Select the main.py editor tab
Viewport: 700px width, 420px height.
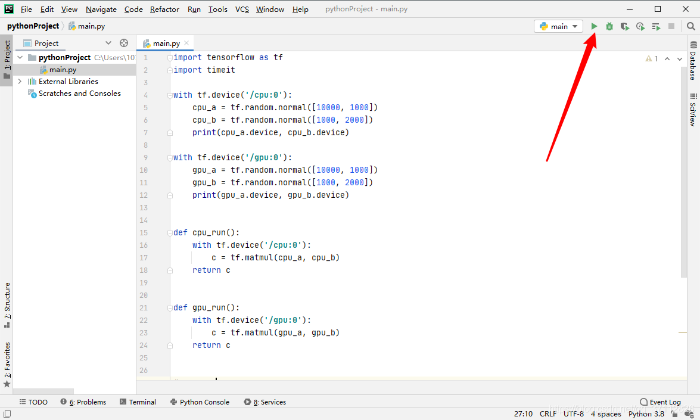point(166,43)
